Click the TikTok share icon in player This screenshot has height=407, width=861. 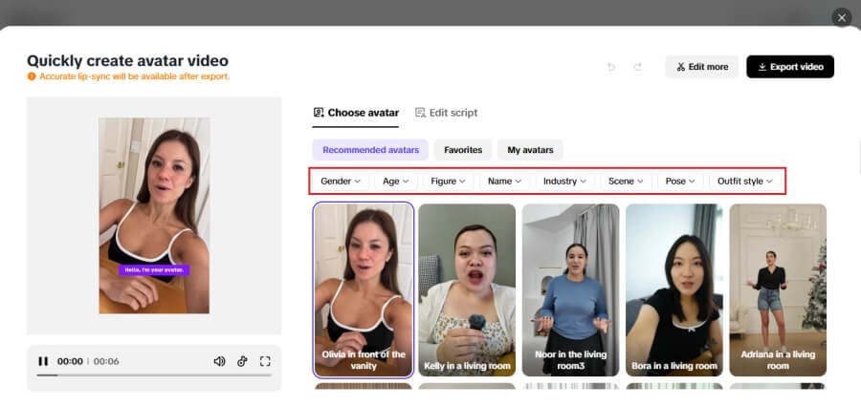pyautogui.click(x=242, y=361)
